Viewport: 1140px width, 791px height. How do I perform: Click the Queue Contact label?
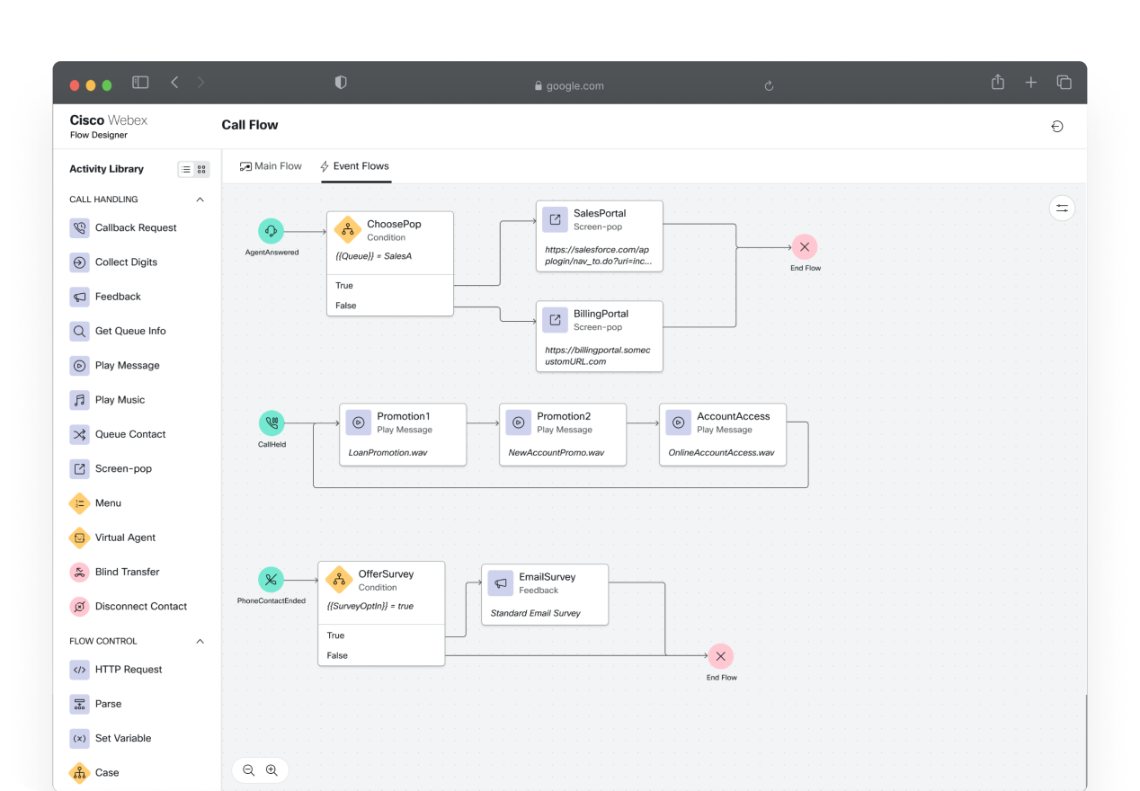[130, 434]
